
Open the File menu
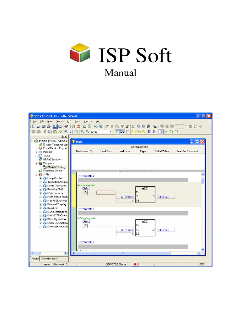(x=35, y=121)
